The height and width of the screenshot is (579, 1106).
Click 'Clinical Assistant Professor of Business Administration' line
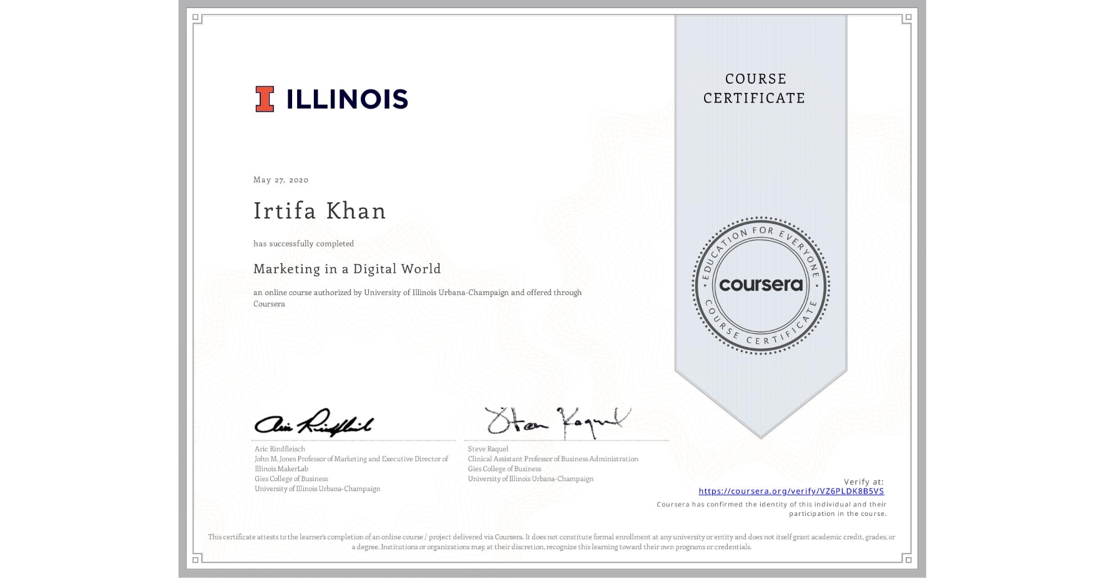[553, 459]
